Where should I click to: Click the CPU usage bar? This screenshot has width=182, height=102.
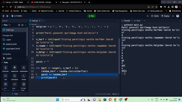7,90
